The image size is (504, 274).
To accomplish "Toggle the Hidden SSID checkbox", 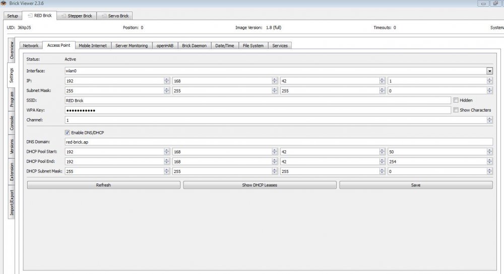I will tap(456, 100).
